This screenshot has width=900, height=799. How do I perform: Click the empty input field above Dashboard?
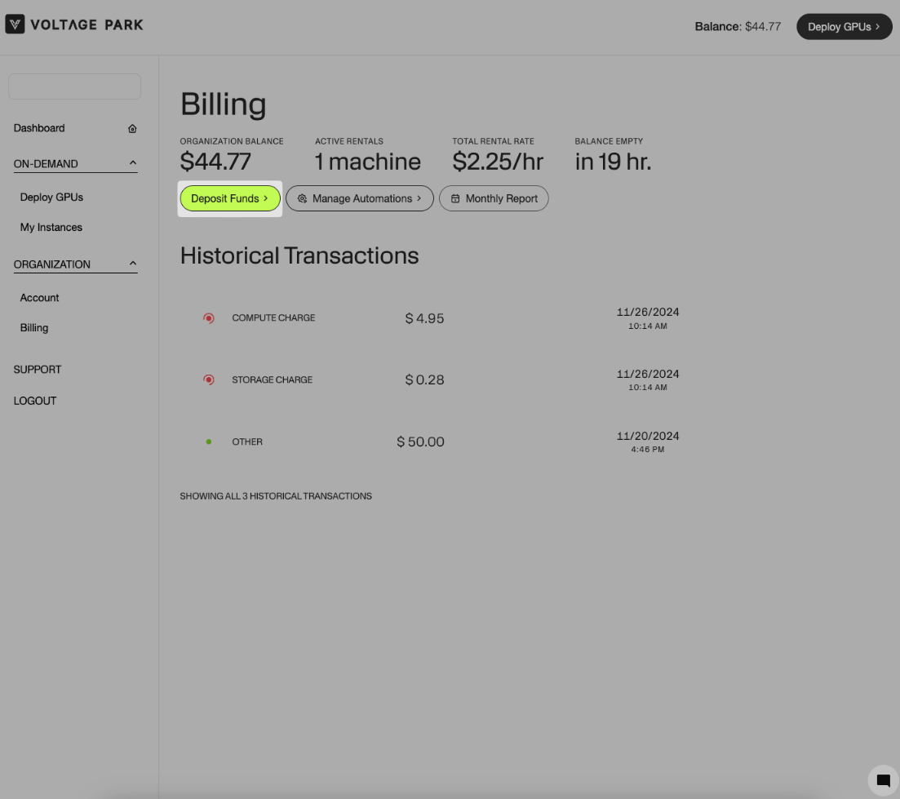point(74,87)
